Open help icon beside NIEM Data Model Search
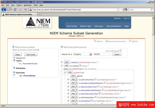Screen dimensions: 155x108 62,47
